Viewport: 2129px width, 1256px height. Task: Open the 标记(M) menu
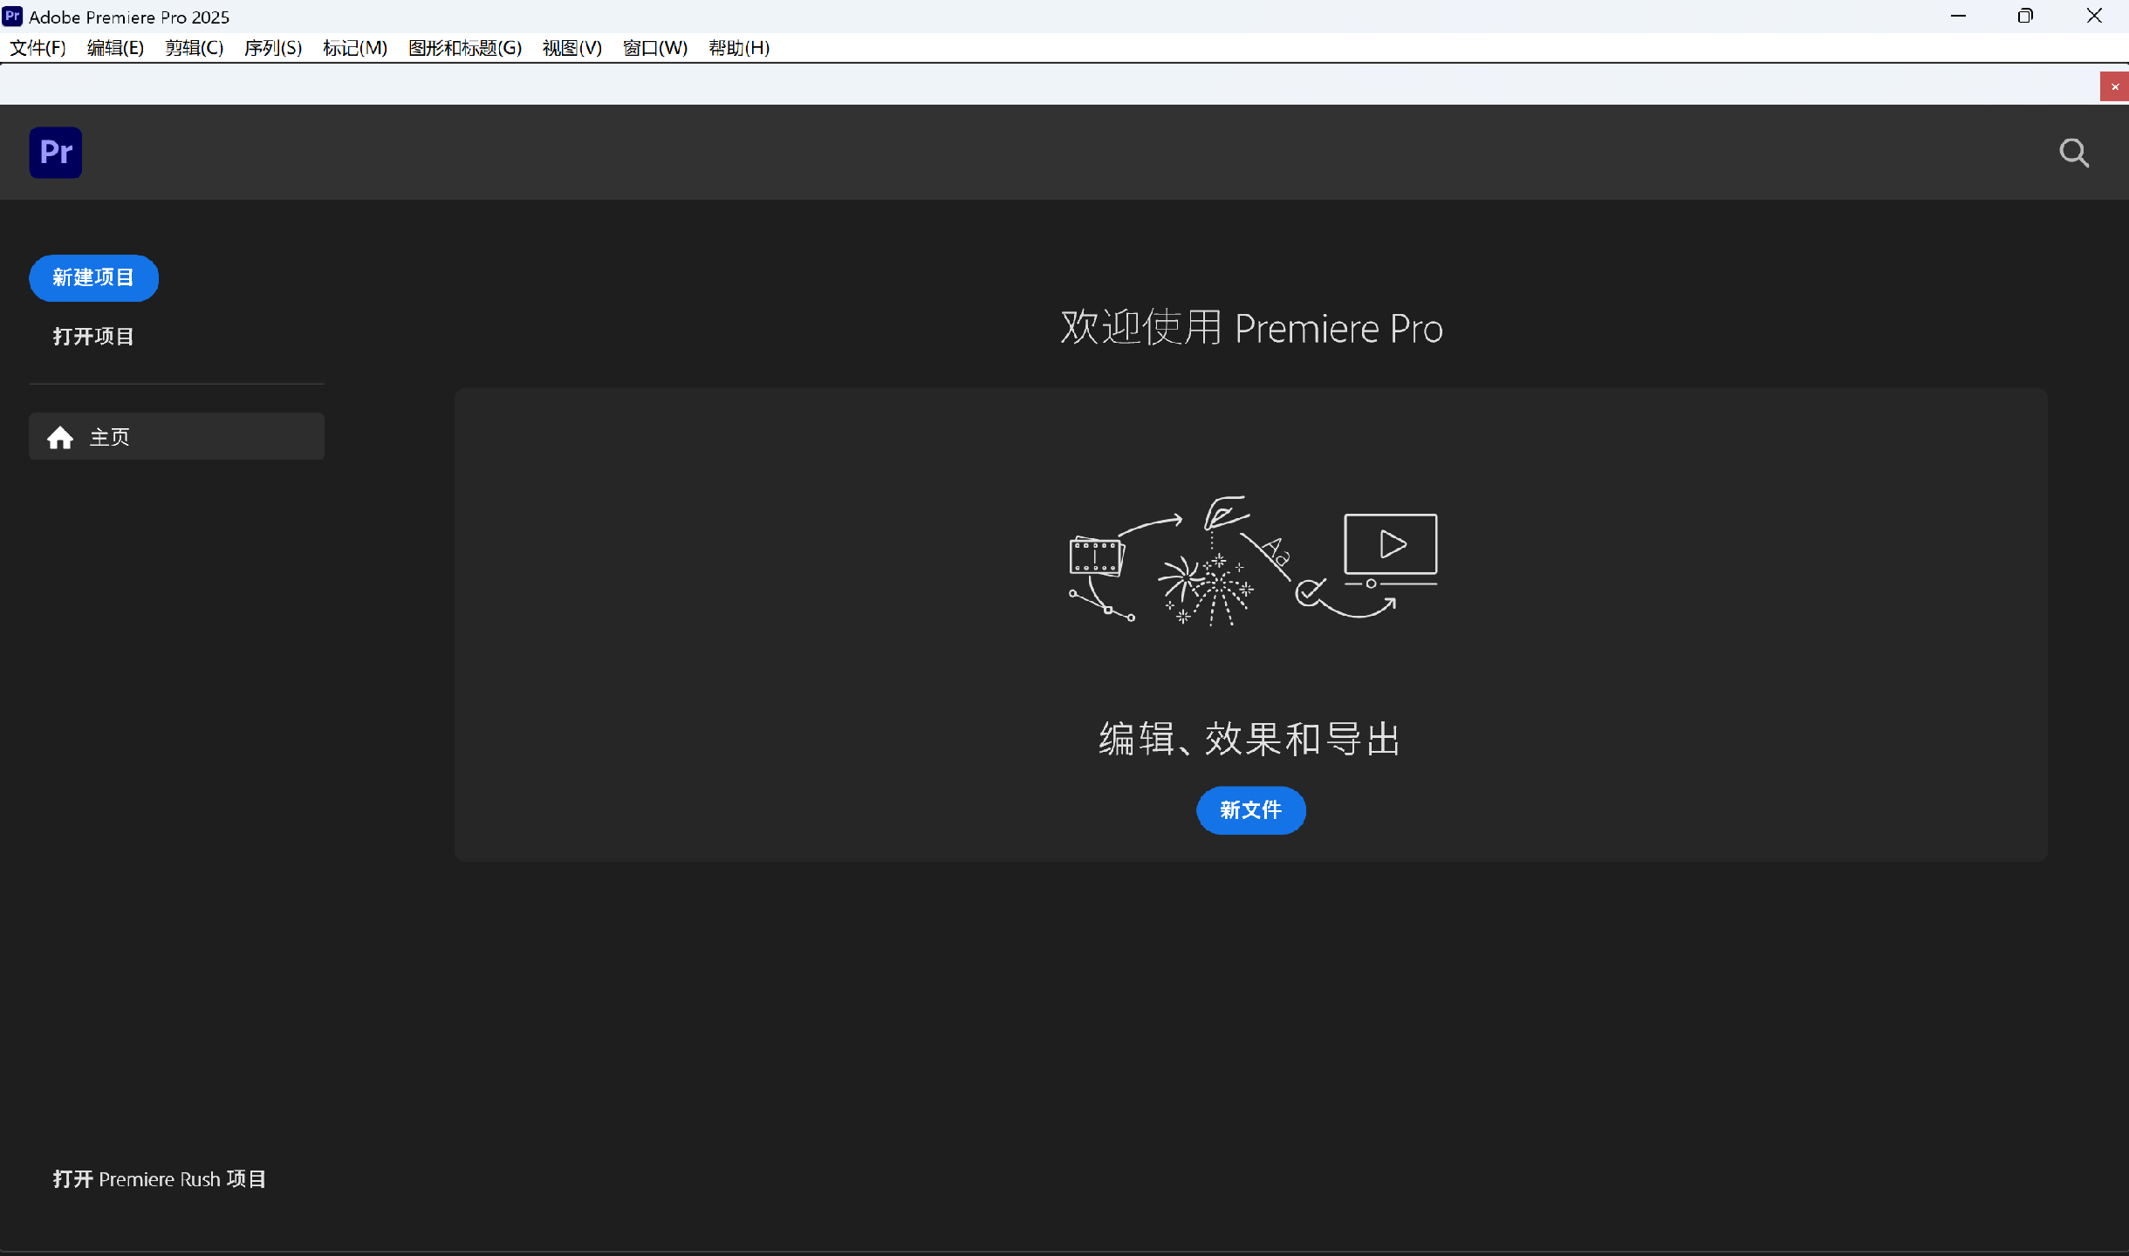354,48
